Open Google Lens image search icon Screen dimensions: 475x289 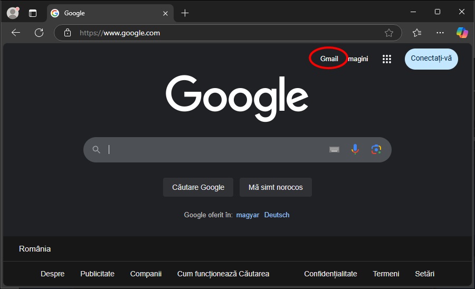[x=376, y=150]
